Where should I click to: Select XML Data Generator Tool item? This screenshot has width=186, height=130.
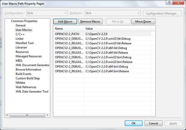pos(32,91)
